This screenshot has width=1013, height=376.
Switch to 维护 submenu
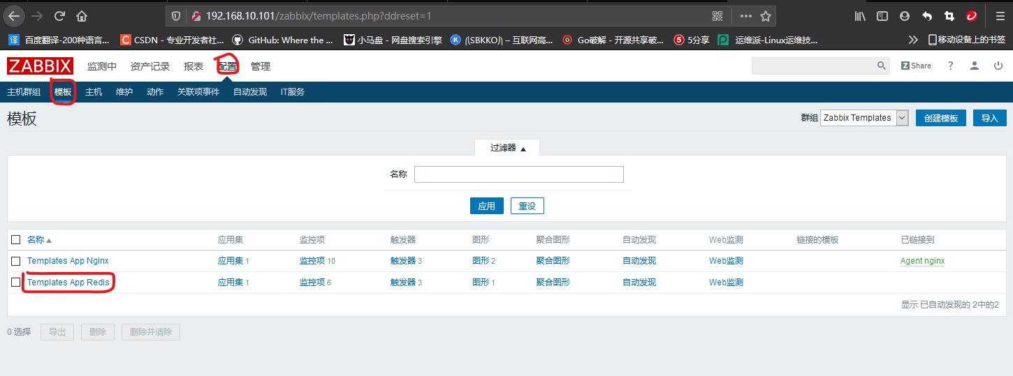pyautogui.click(x=124, y=92)
